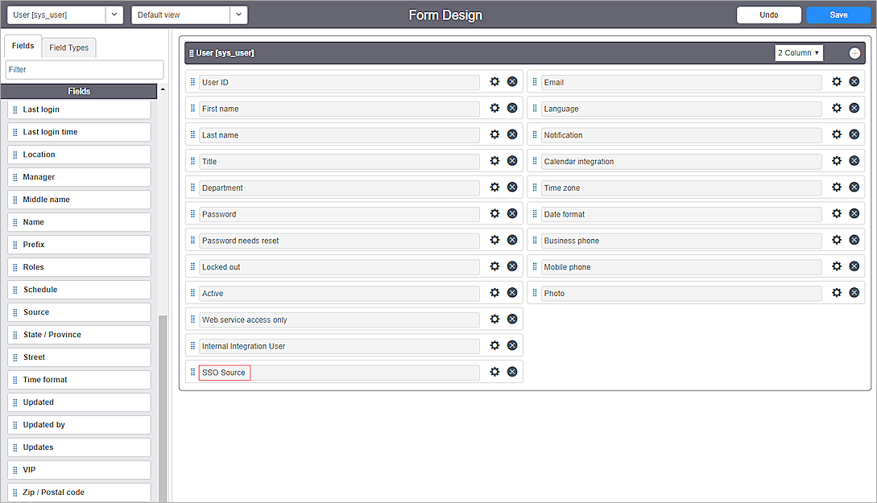Viewport: 877px width, 503px height.
Task: Open gear settings for the Time zone field
Action: (836, 187)
